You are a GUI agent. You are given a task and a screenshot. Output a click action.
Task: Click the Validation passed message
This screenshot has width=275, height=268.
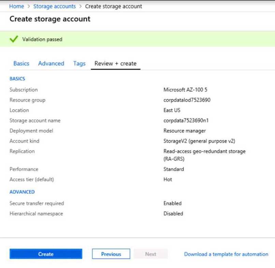[x=42, y=39]
